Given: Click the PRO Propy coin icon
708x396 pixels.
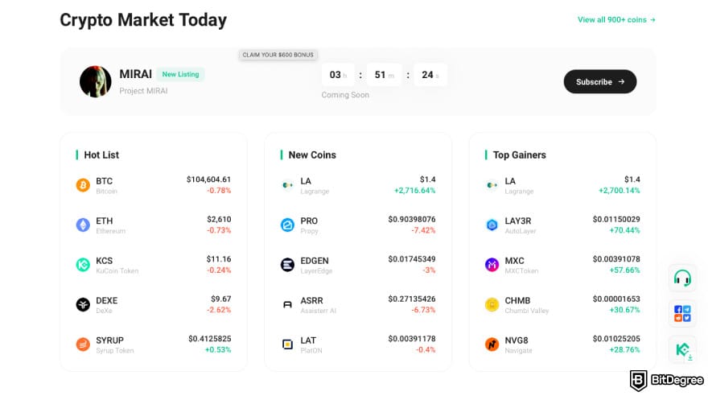Looking at the screenshot, I should coord(287,225).
